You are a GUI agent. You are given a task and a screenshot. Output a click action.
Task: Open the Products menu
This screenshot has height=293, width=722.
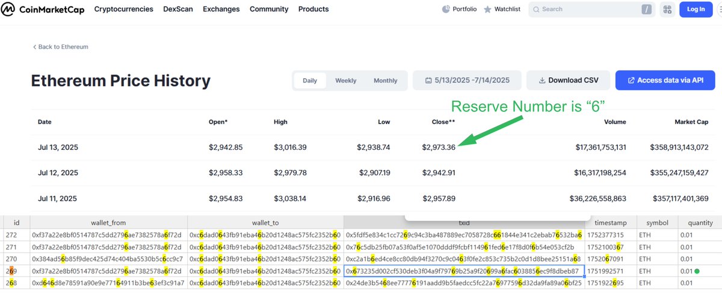(313, 9)
